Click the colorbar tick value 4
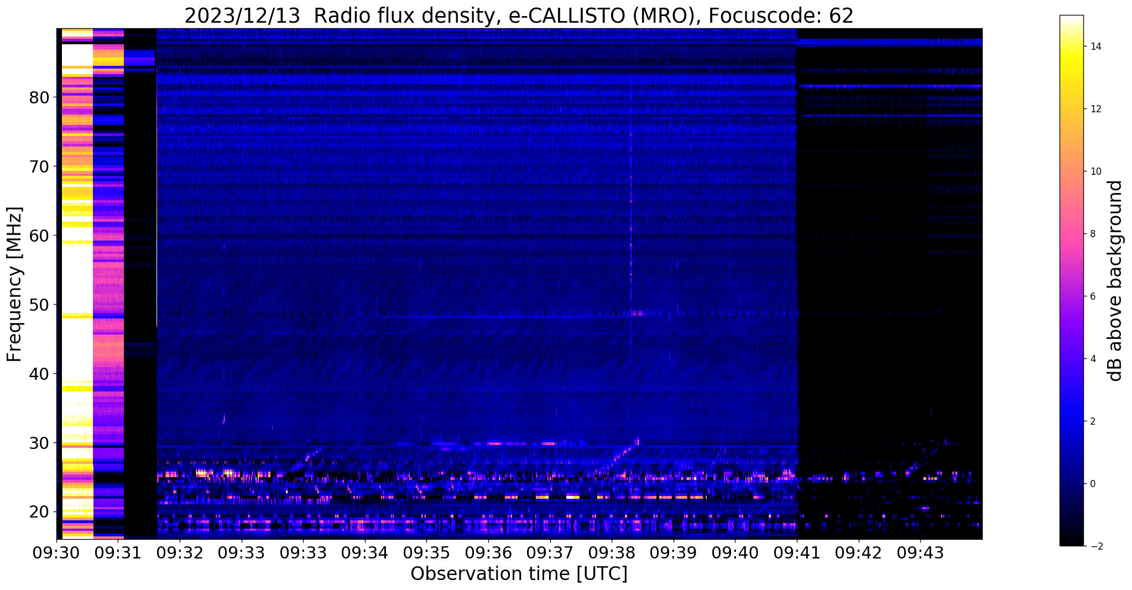 (1092, 359)
